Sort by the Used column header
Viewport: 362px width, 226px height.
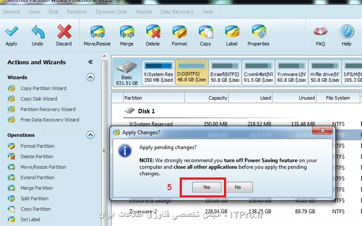(251, 98)
